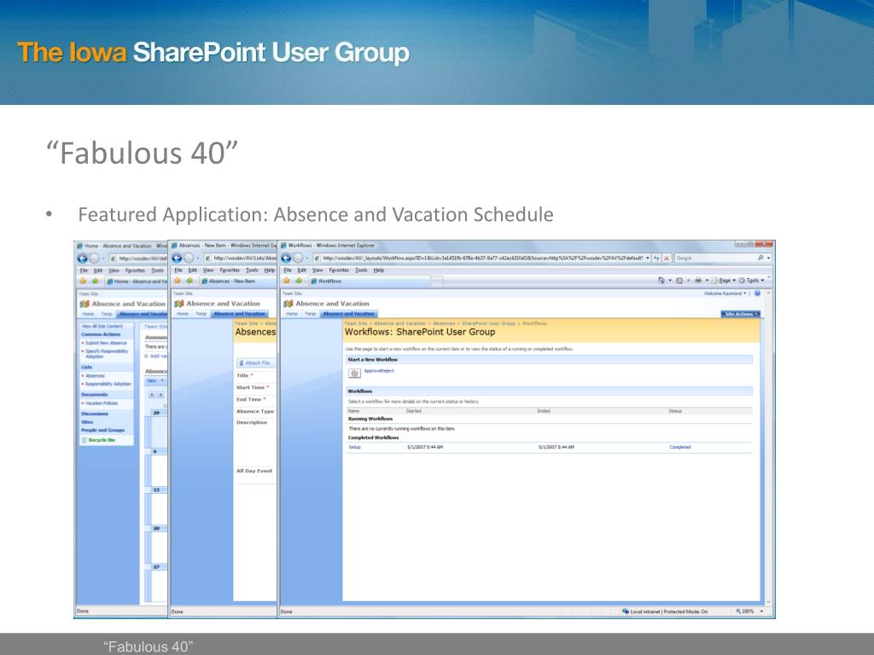Open the Page menu dropdown
Image resolution: width=874 pixels, height=655 pixels.
coord(725,281)
